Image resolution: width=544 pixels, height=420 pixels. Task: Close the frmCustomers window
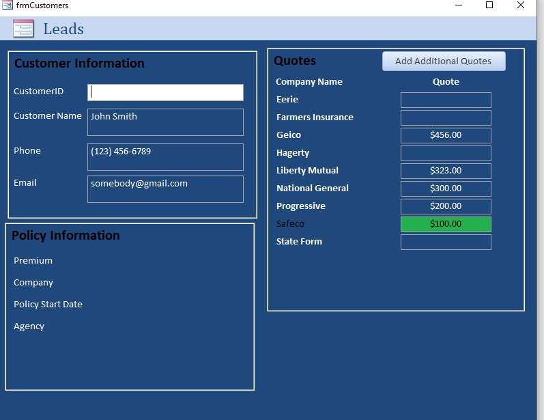point(520,5)
